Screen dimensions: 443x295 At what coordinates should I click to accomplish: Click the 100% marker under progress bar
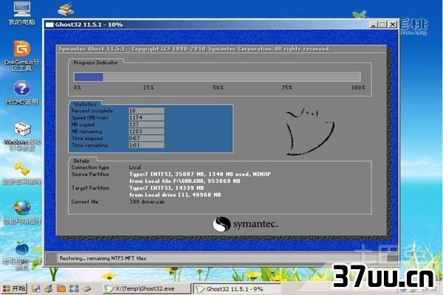coord(358,88)
